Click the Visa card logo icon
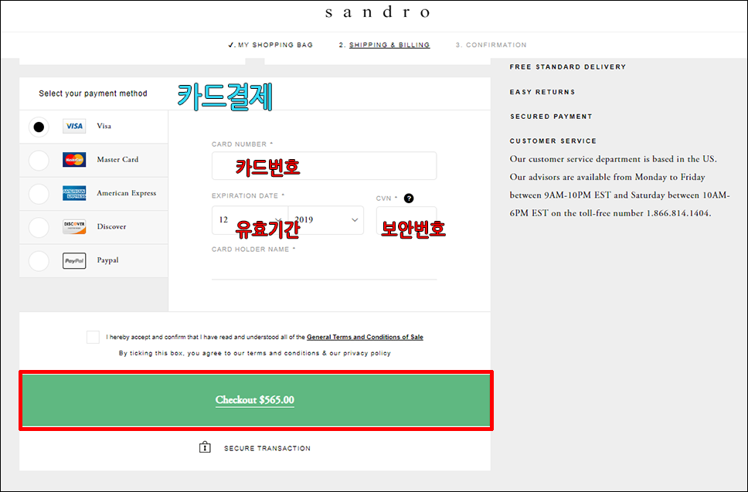The width and height of the screenshot is (748, 492). (74, 127)
